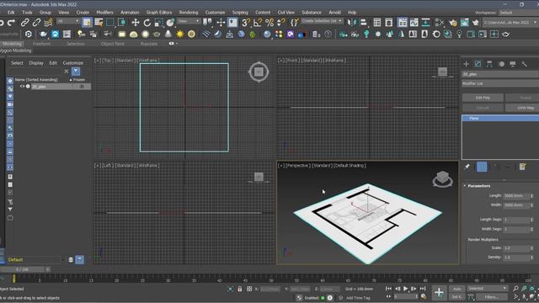Select the Scale transform tool
The width and height of the screenshot is (539, 303).
pos(158,23)
